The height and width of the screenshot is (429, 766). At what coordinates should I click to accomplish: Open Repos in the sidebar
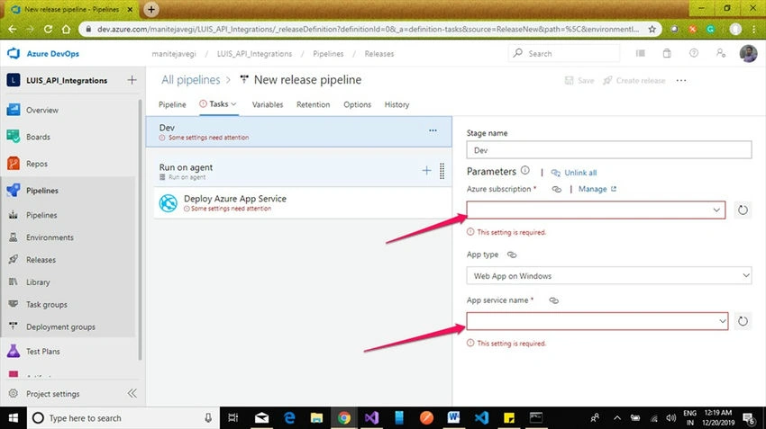tap(37, 164)
